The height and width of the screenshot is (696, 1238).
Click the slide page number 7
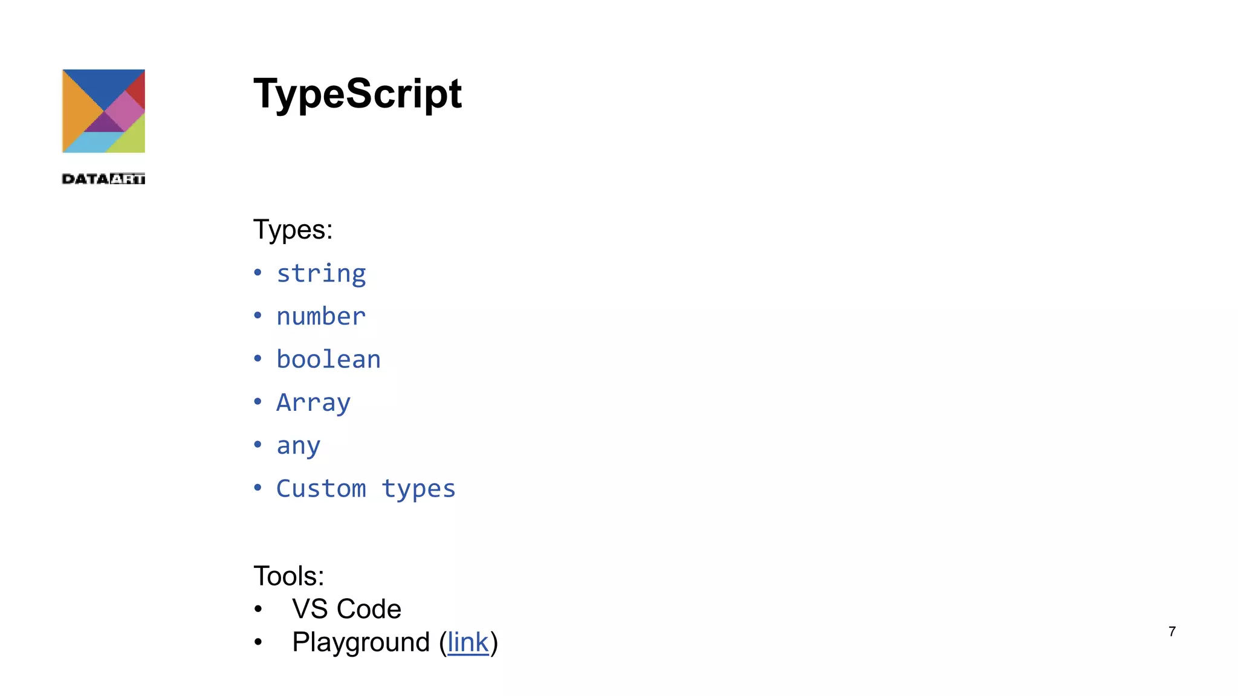1172,631
